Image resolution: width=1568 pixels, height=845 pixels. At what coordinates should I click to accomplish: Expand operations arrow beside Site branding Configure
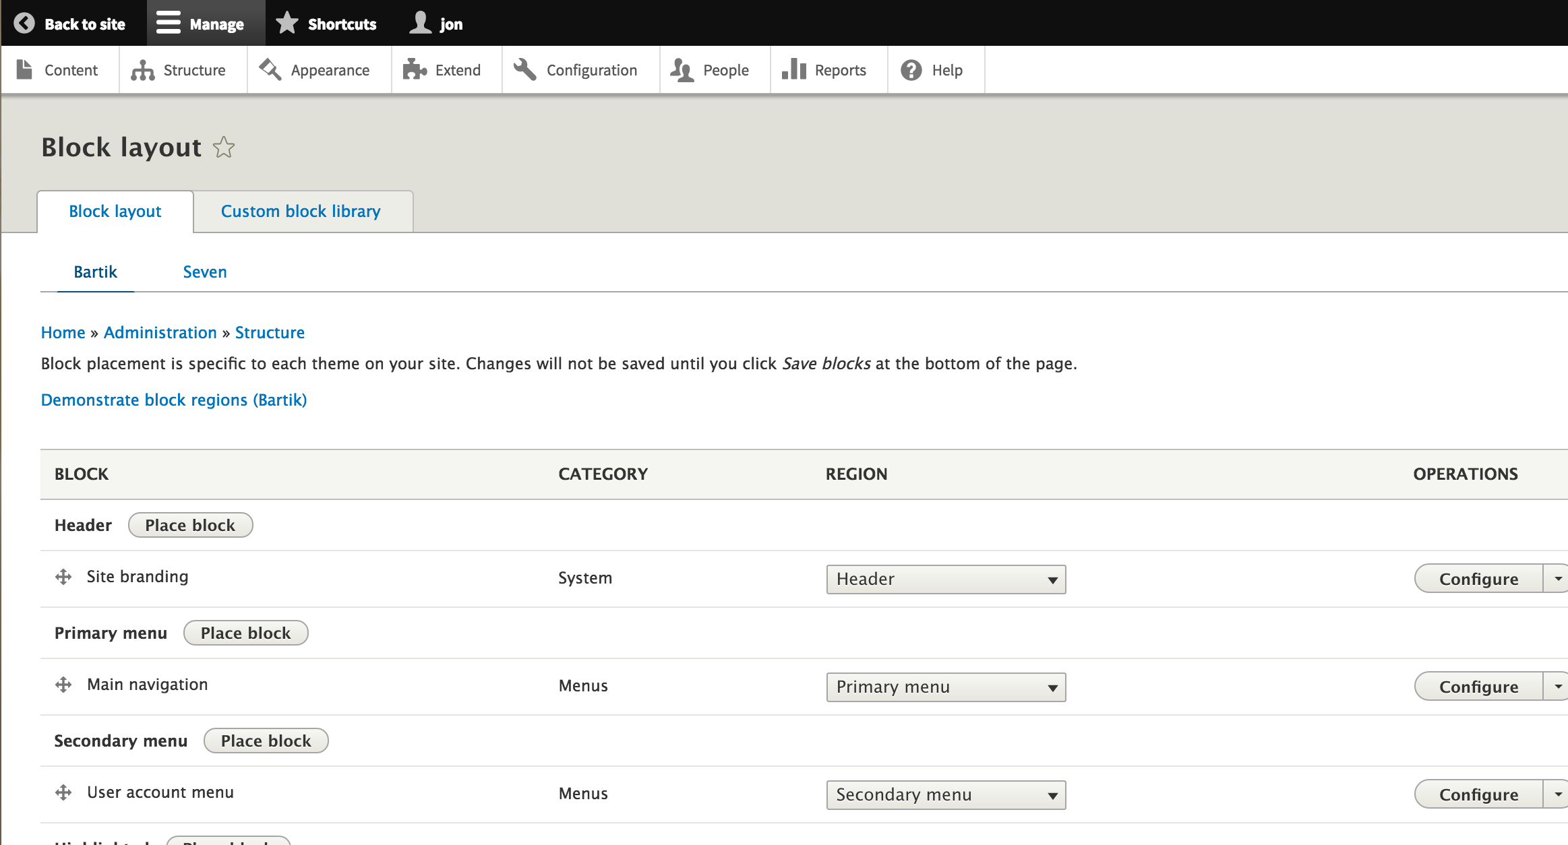[1558, 579]
